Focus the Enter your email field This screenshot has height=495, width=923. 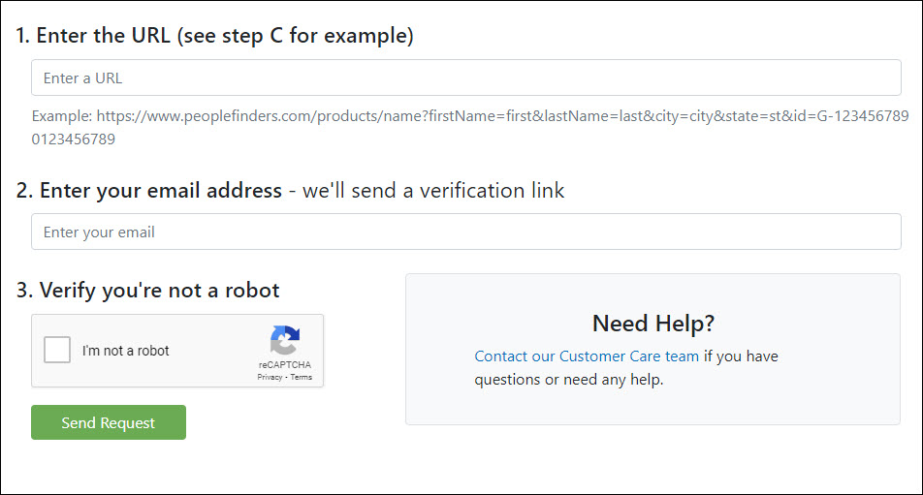[465, 232]
